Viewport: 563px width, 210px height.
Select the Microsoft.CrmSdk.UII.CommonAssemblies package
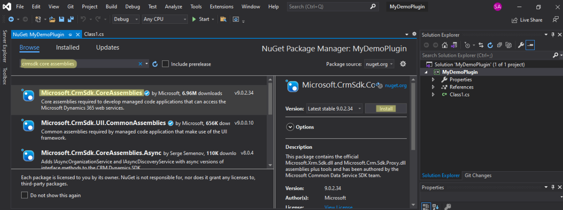coord(139,130)
